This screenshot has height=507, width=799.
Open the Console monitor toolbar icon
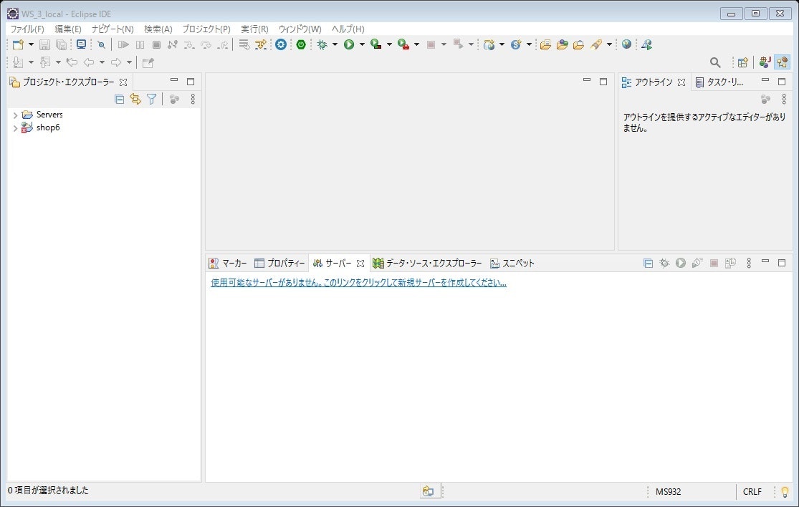click(x=81, y=45)
